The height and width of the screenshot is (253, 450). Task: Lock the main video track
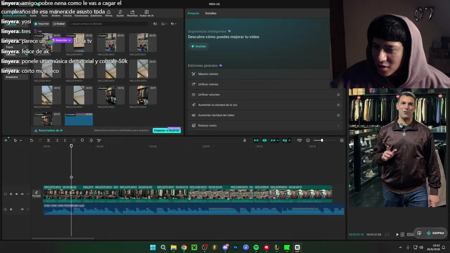(x=11, y=194)
